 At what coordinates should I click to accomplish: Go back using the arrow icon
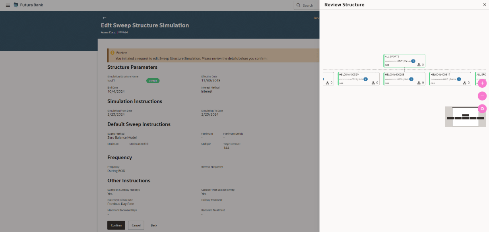pyautogui.click(x=105, y=18)
